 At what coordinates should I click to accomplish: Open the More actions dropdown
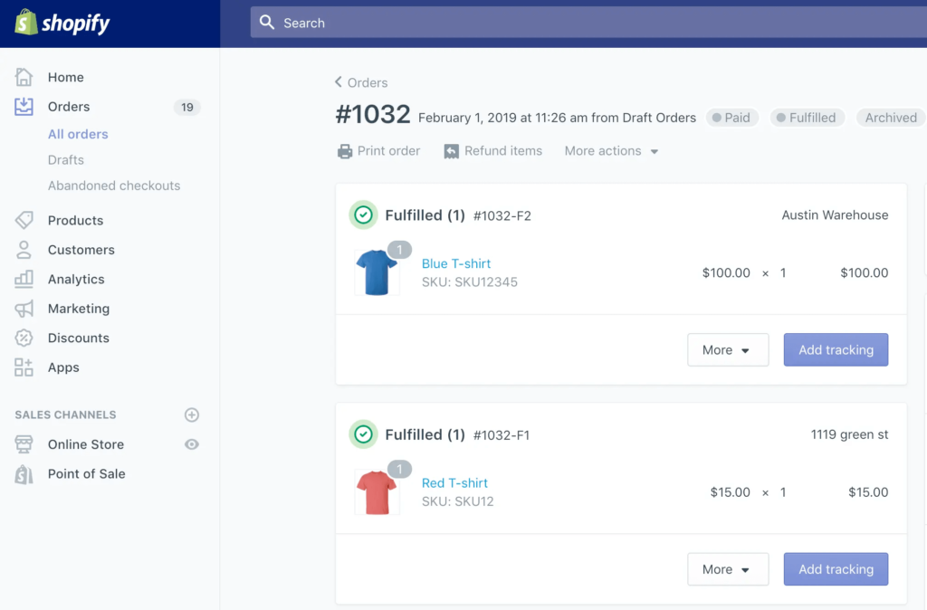pos(610,151)
